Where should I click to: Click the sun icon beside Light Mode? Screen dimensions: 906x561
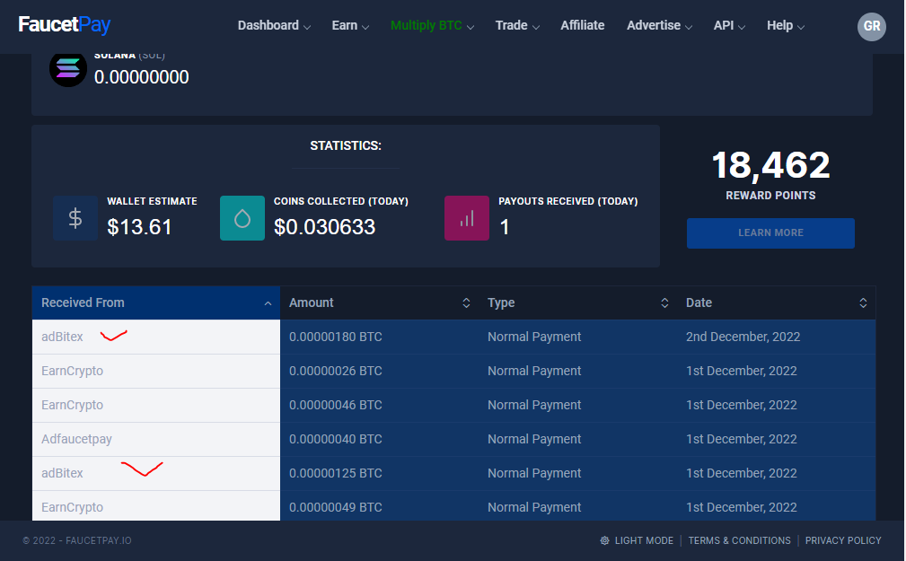point(605,540)
